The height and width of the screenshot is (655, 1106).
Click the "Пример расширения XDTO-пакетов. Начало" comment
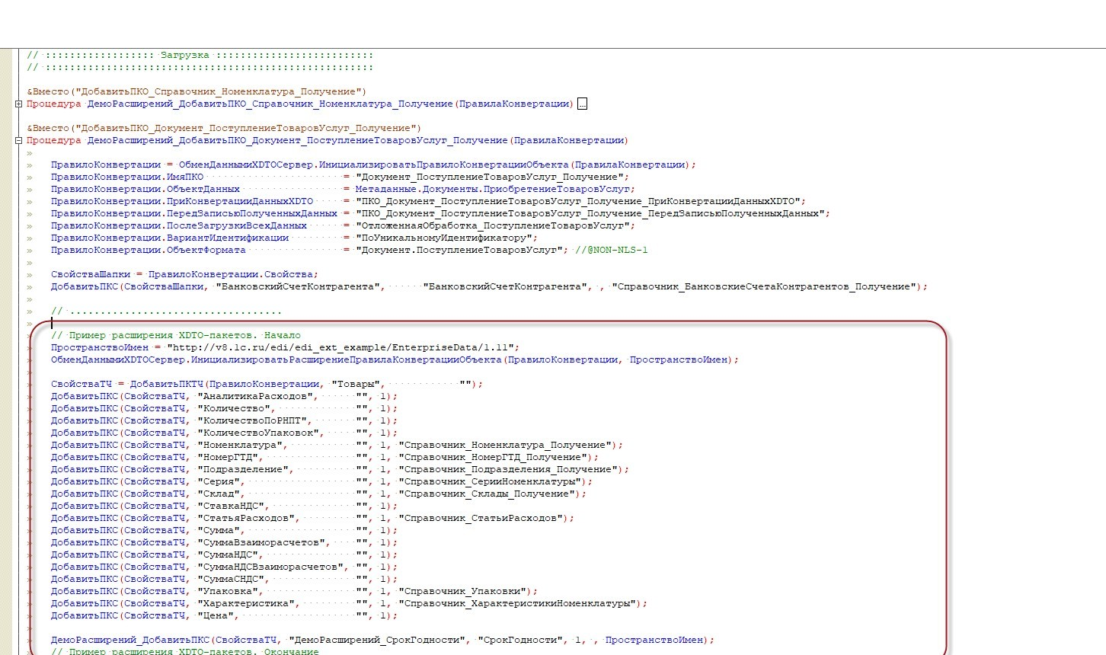coord(175,335)
